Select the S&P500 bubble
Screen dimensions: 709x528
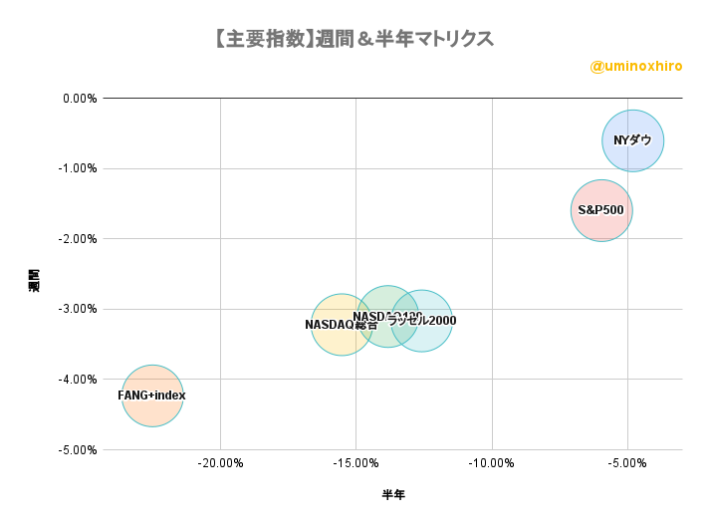tap(601, 210)
